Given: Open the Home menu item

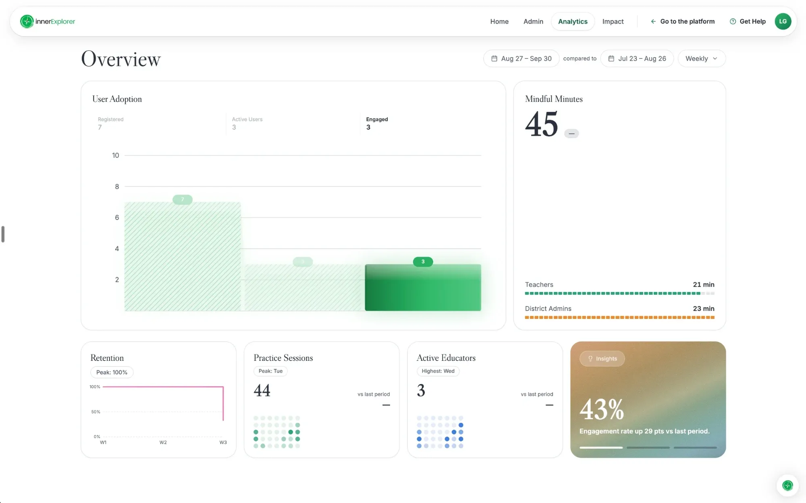Looking at the screenshot, I should point(499,21).
